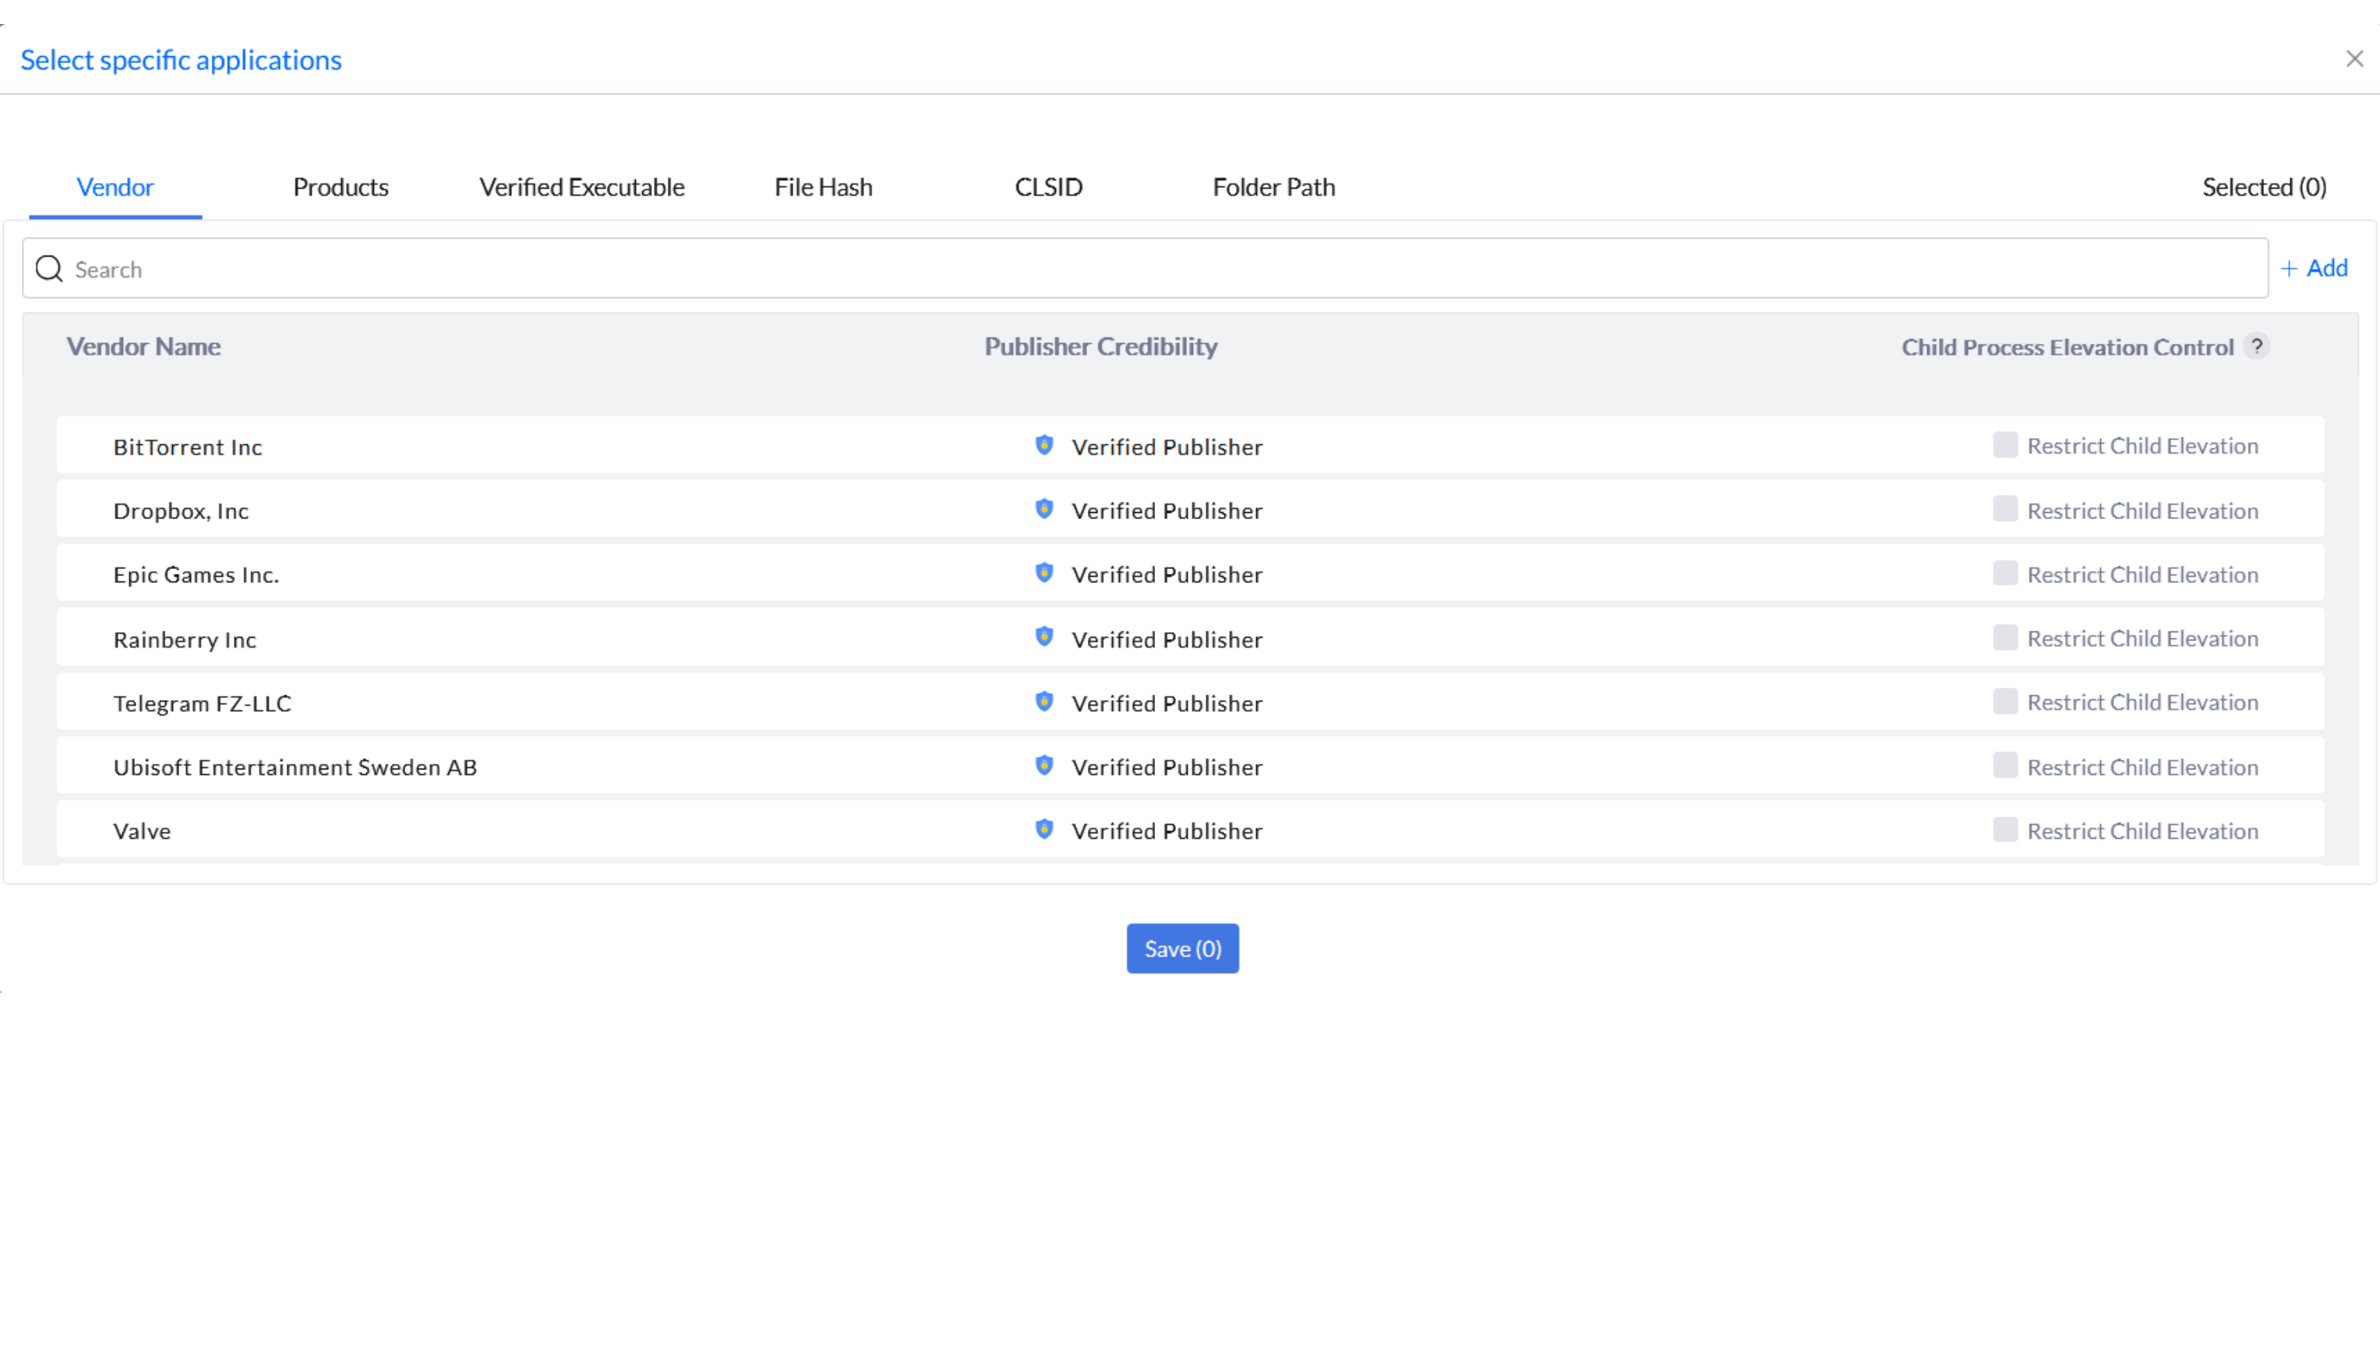Click the verified shield icon for Valve
The height and width of the screenshot is (1372, 2380).
(1043, 829)
